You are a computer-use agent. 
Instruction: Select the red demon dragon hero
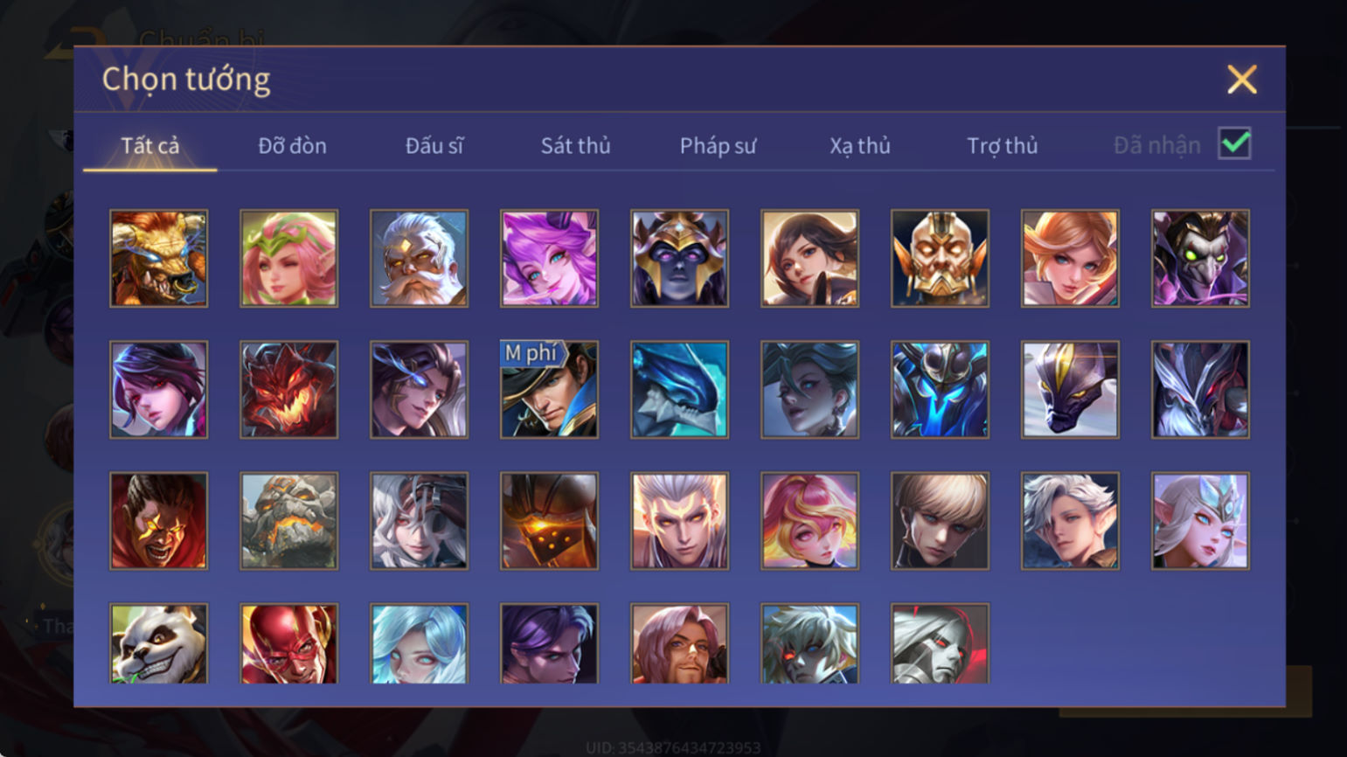click(x=288, y=389)
